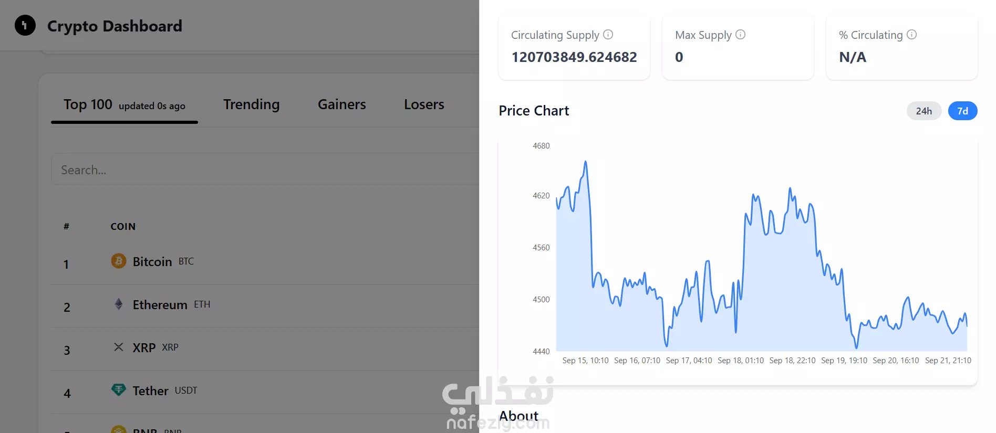996x433 pixels.
Task: Switch price chart to 24h
Action: [924, 111]
